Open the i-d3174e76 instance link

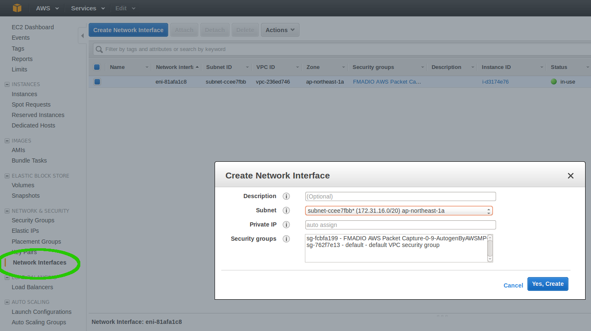[x=495, y=81]
